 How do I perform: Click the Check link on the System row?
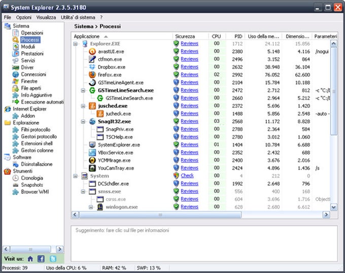coord(187,176)
